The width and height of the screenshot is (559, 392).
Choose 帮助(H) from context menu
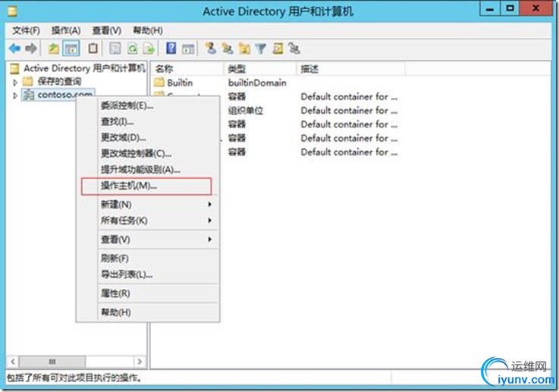148,312
